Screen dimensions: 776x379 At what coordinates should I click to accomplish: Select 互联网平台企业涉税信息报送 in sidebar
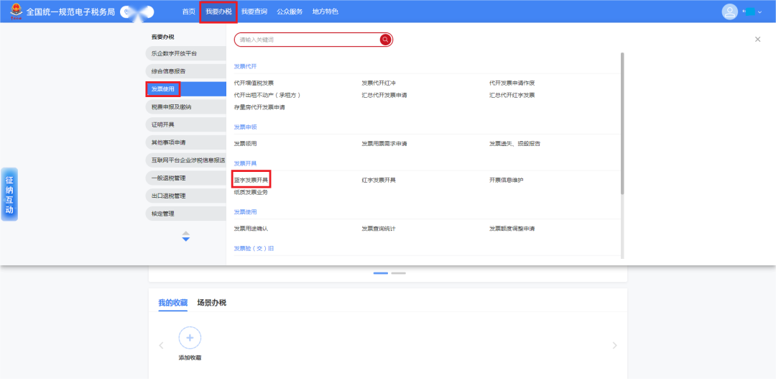[x=186, y=160]
